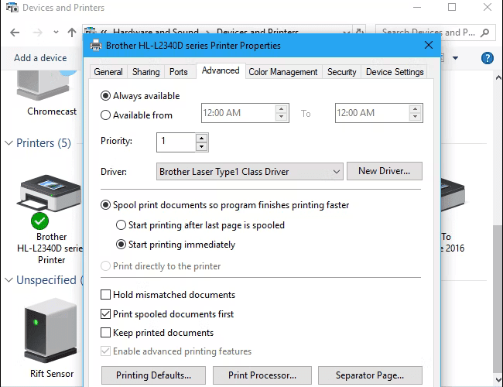Choose Start printing immediately
Screen dimensions: 503x387
121,245
